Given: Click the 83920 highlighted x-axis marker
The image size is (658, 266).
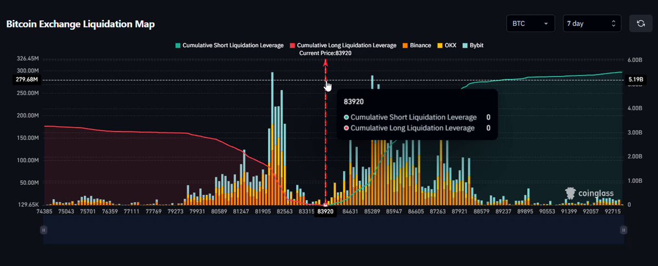Looking at the screenshot, I should coord(325,212).
